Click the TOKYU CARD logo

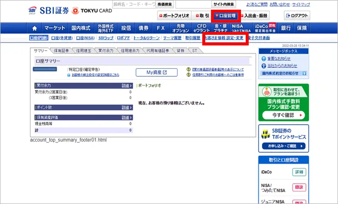90,10
